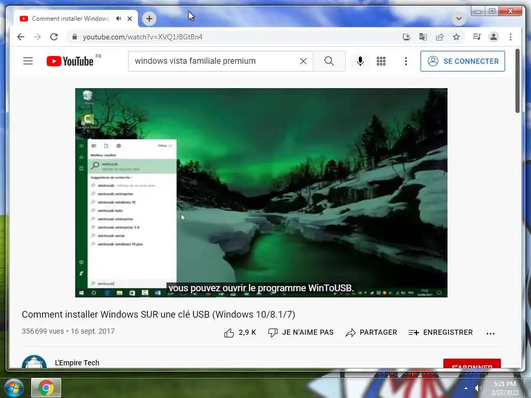Screen dimensions: 531x398
Task: Click the site lock icon
Action: tap(75, 37)
